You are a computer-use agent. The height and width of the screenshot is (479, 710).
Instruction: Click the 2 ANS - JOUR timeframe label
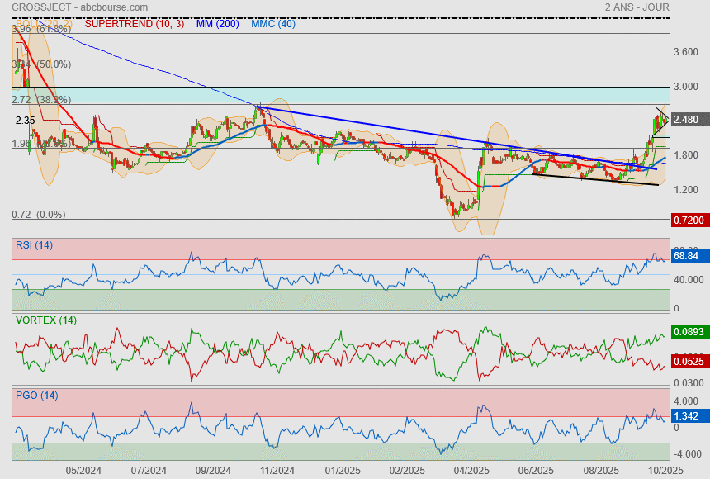click(636, 7)
